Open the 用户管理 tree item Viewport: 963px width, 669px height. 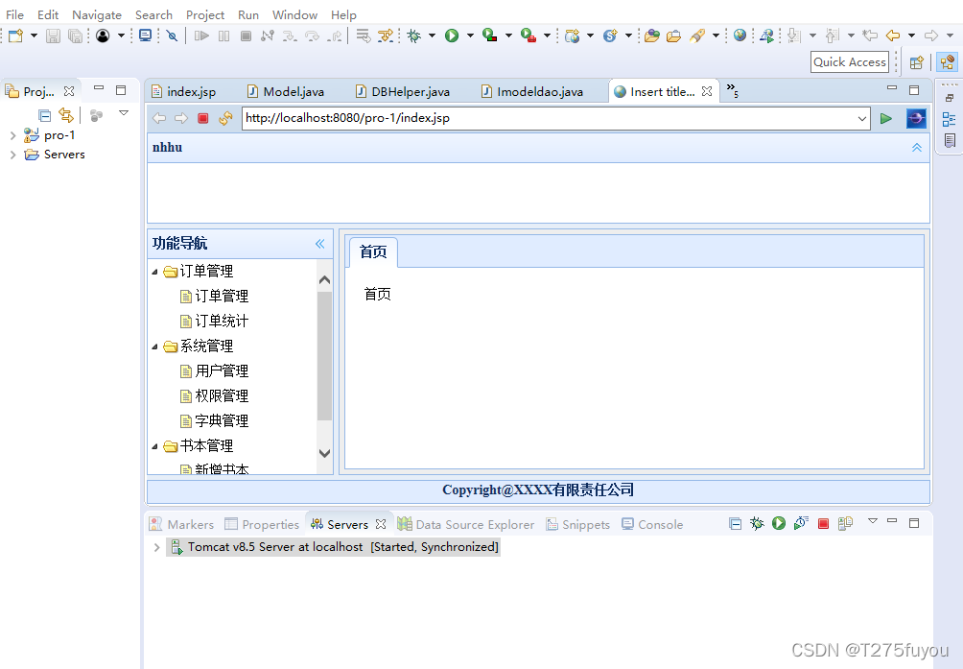tap(214, 371)
